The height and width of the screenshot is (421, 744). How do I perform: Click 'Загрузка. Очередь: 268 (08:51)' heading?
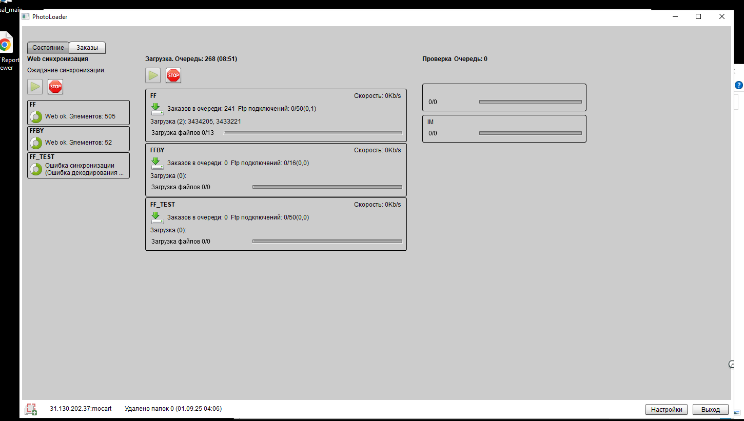(x=191, y=59)
